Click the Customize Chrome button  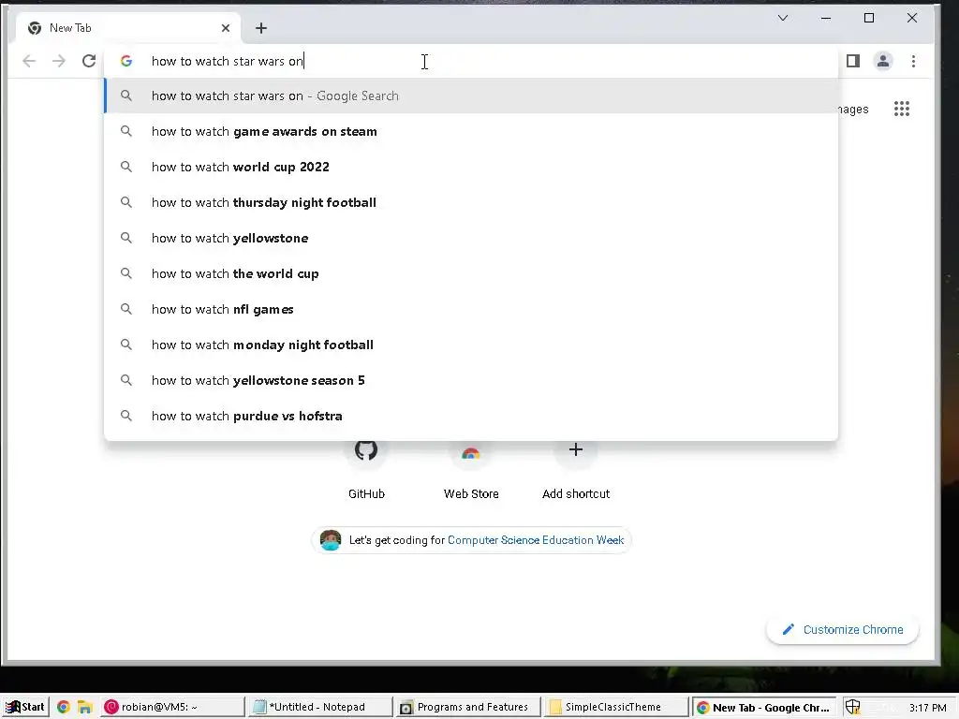tap(842, 630)
